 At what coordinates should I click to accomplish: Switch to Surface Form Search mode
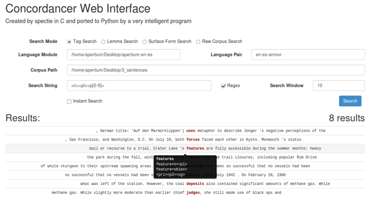(145, 42)
